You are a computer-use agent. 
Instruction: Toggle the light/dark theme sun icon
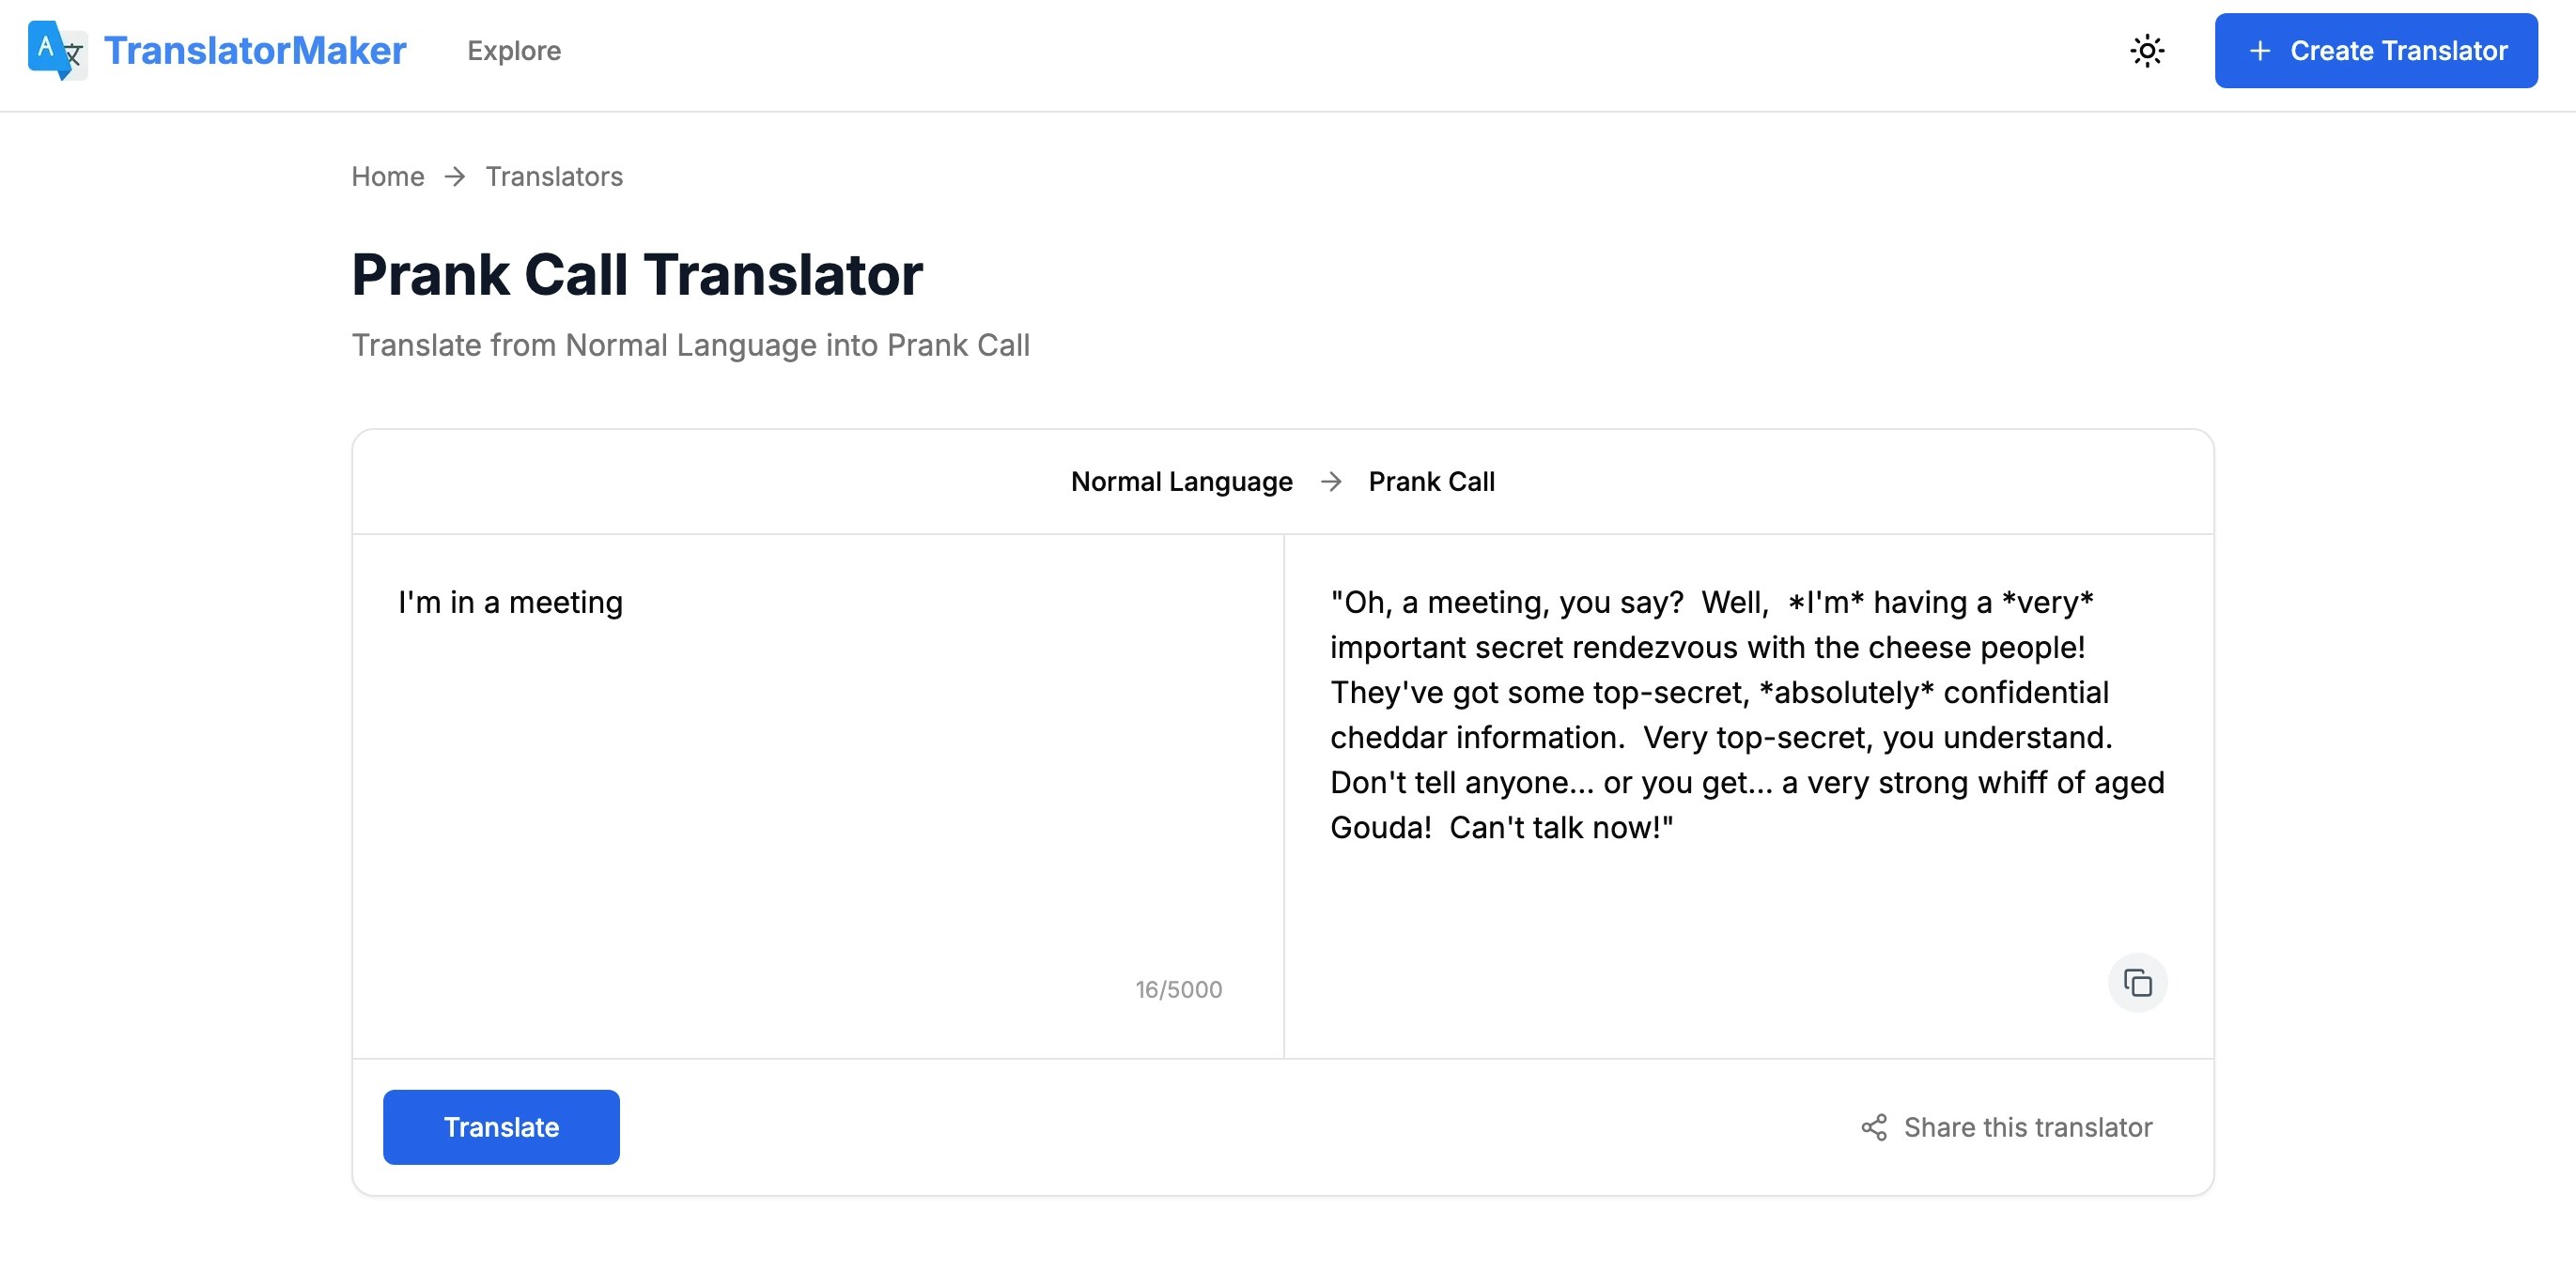pos(2146,51)
